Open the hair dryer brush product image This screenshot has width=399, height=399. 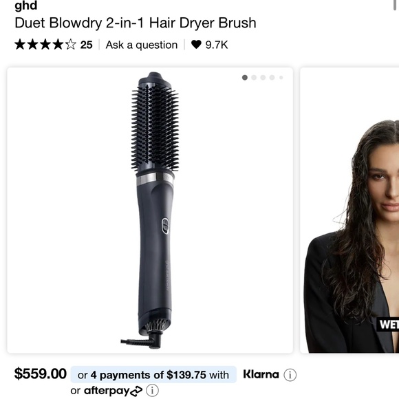(150, 211)
